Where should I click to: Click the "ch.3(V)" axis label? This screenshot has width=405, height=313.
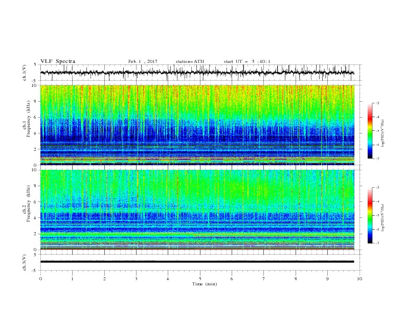25,262
